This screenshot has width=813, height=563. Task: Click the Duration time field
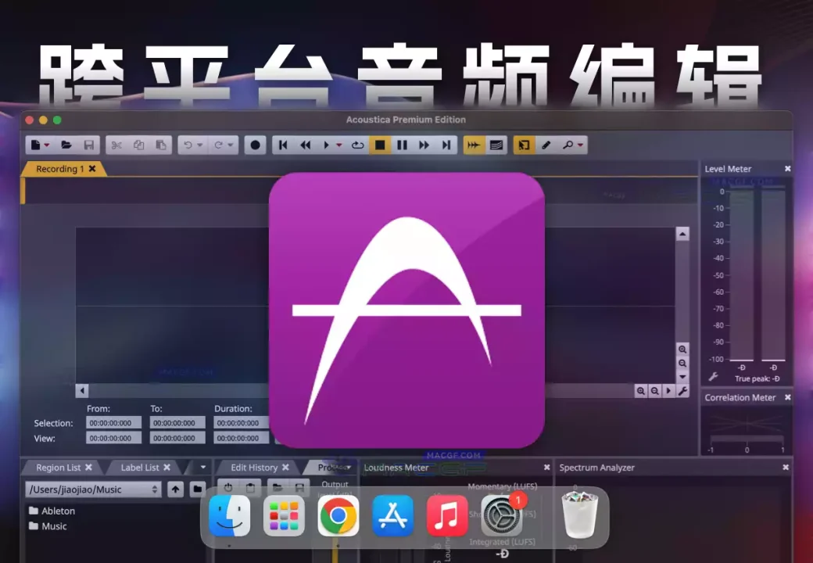pos(240,422)
